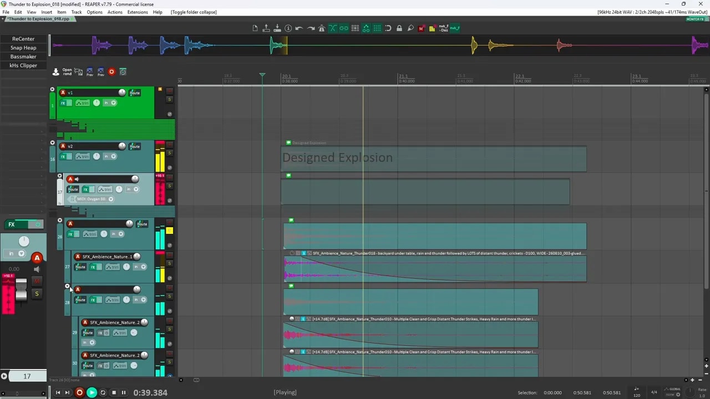This screenshot has height=399, width=710.
Task: Adjust the volume knob on track v1
Action: pos(122,93)
